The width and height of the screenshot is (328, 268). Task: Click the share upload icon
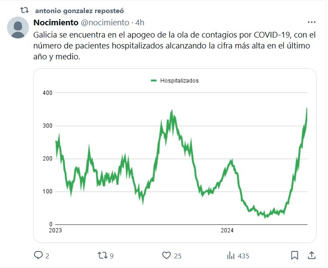click(311, 255)
